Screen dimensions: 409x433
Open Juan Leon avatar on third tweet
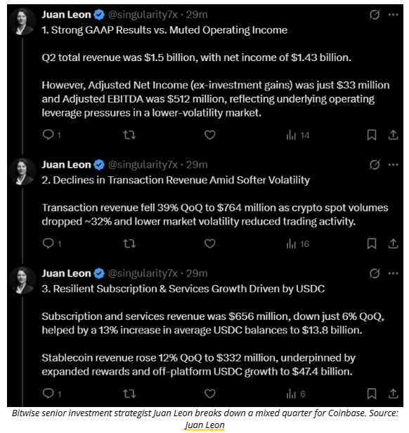[22, 280]
